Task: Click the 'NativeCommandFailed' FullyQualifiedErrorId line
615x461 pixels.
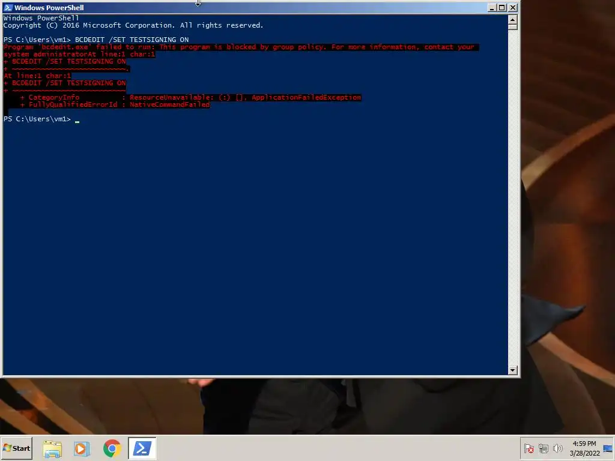Action: (x=115, y=104)
